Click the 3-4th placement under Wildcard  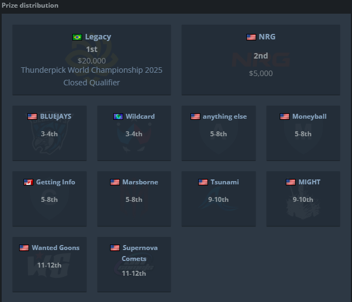[134, 134]
